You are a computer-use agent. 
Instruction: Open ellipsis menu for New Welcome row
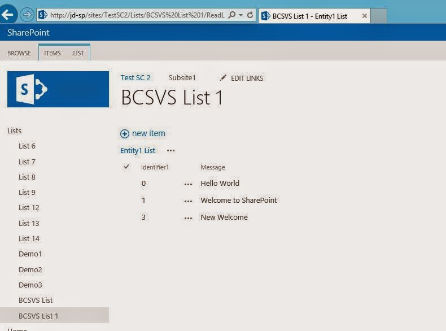pyautogui.click(x=188, y=218)
